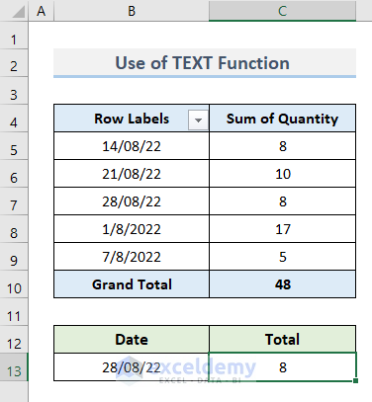Select the Sum of Quantity header cell
Screen dimensions: 372x402
pos(283,119)
